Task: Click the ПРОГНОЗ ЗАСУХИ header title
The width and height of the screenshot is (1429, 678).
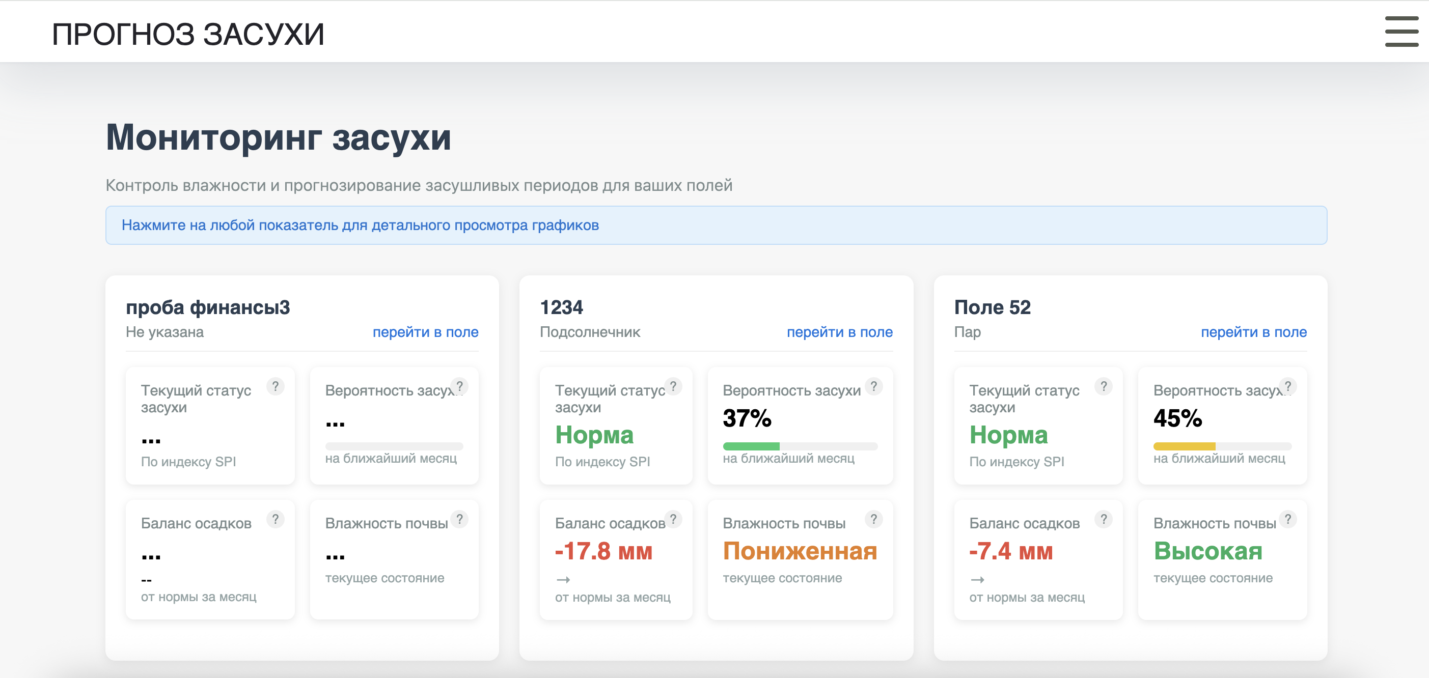Action: click(188, 33)
